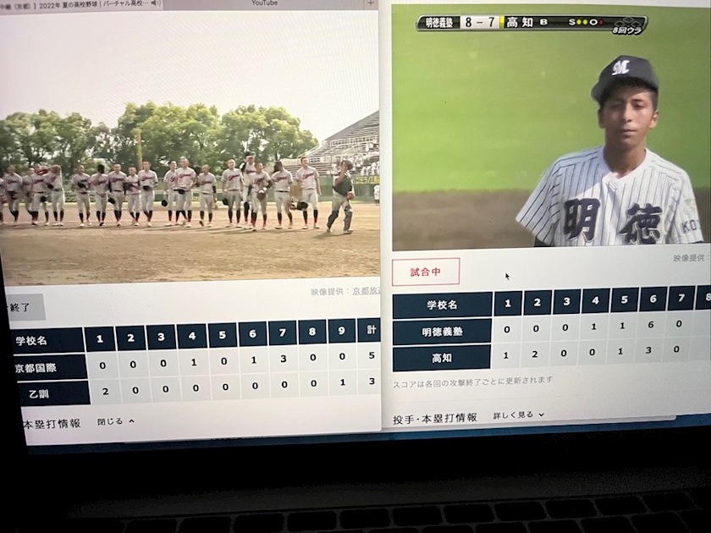Click the 試合中 status badge
711x533 pixels.
(x=426, y=272)
